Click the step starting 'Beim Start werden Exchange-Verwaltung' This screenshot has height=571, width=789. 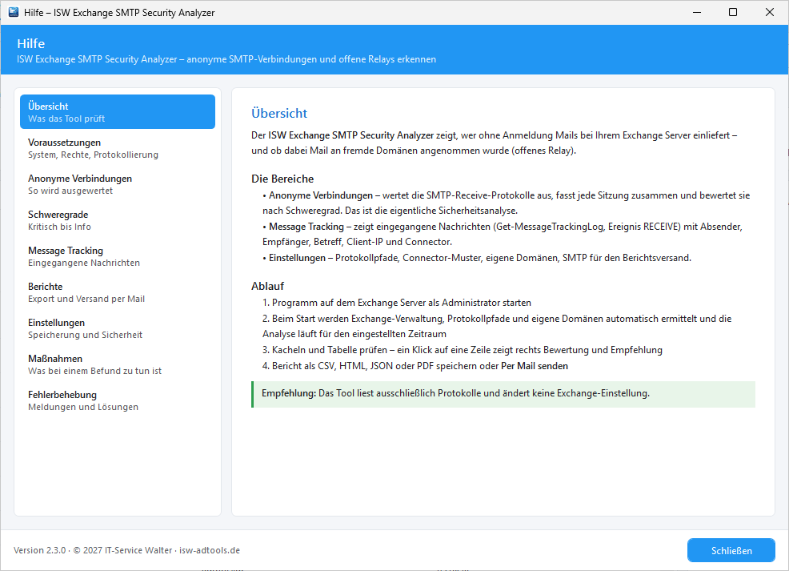click(497, 326)
